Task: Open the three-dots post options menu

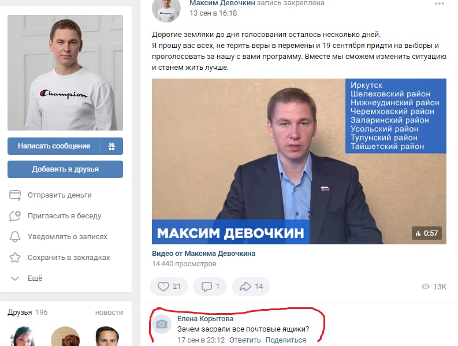Action: 440,3
